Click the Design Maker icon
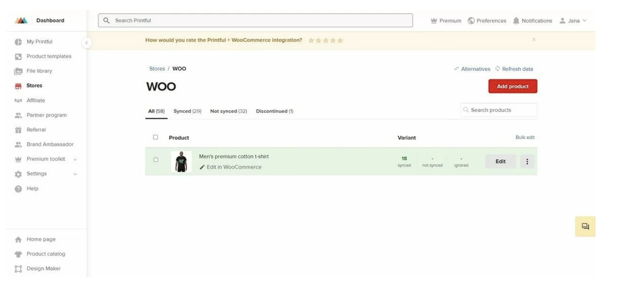 click(x=18, y=269)
